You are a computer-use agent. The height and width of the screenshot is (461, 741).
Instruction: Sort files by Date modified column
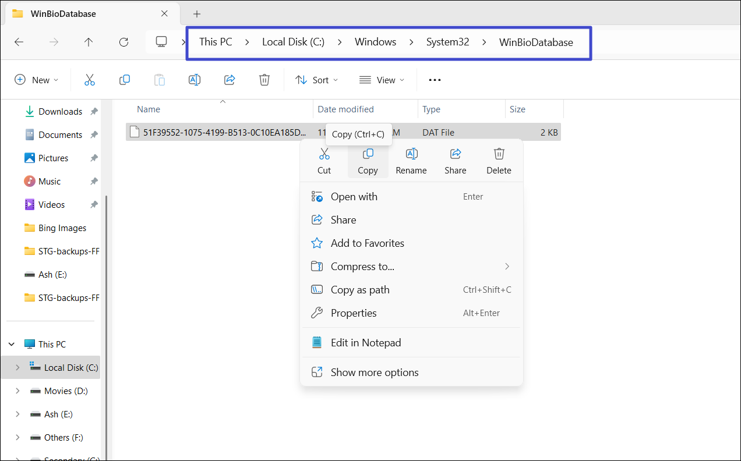(x=345, y=109)
